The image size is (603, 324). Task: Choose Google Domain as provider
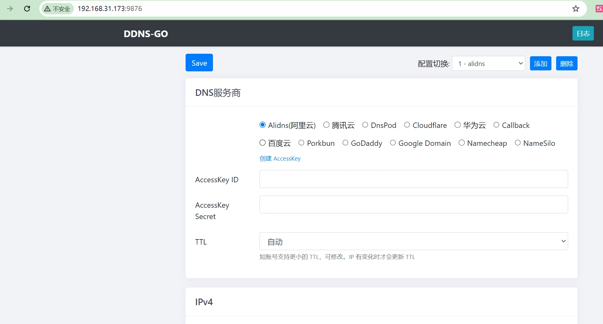point(393,143)
